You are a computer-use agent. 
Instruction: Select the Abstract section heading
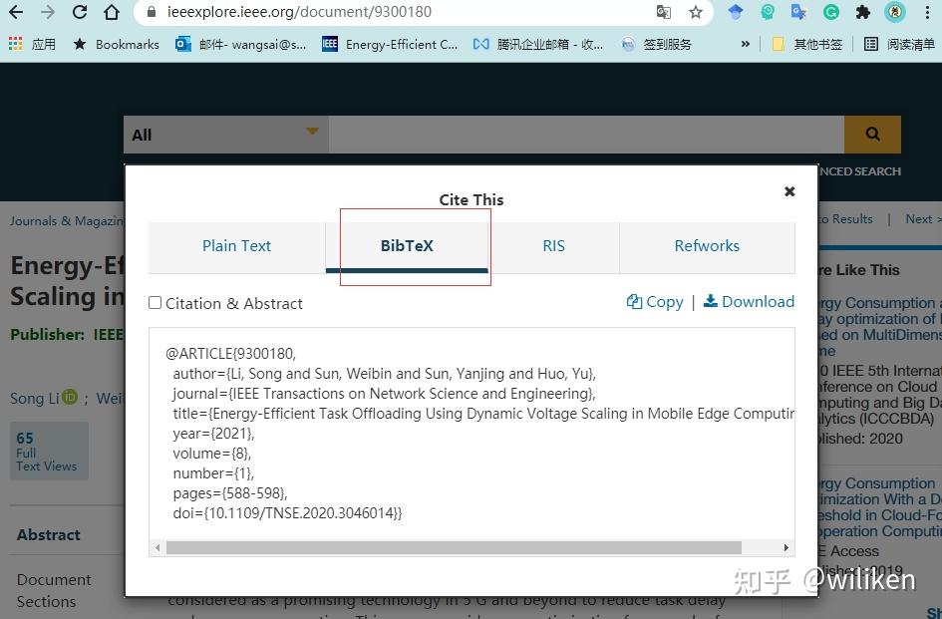click(x=48, y=535)
